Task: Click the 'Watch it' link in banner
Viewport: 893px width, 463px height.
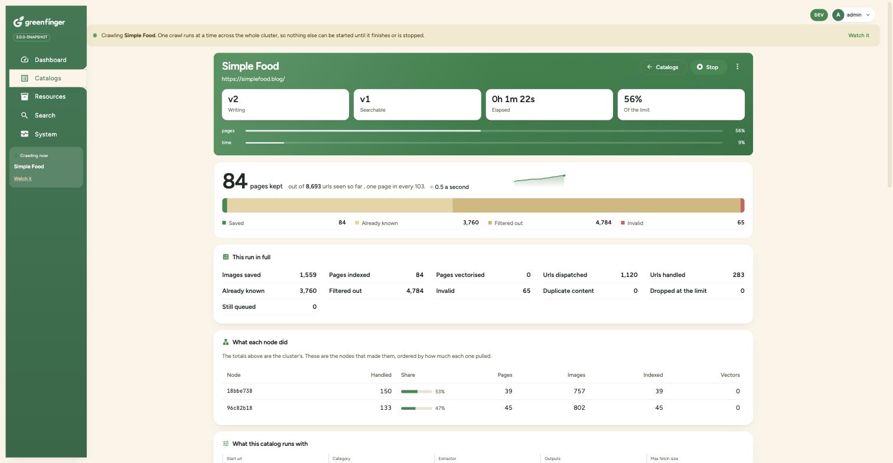Action: point(858,35)
